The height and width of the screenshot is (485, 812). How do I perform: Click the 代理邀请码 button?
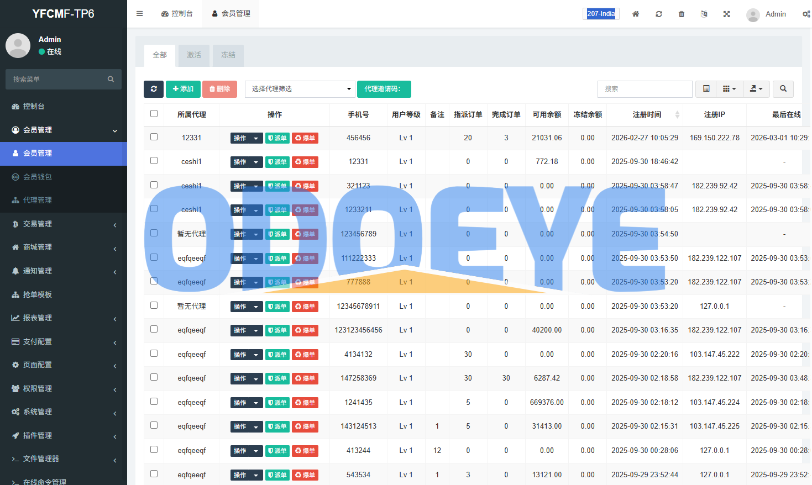384,89
